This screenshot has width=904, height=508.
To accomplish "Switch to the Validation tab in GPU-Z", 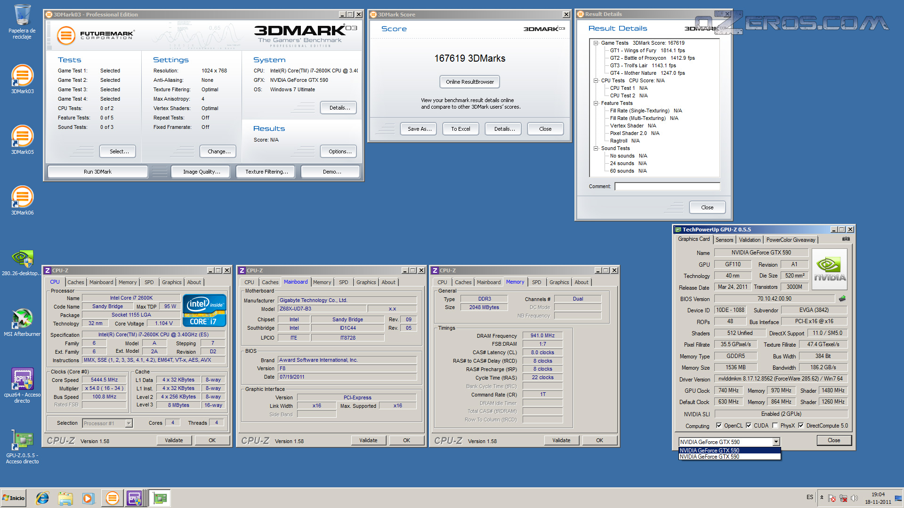I will [x=750, y=240].
